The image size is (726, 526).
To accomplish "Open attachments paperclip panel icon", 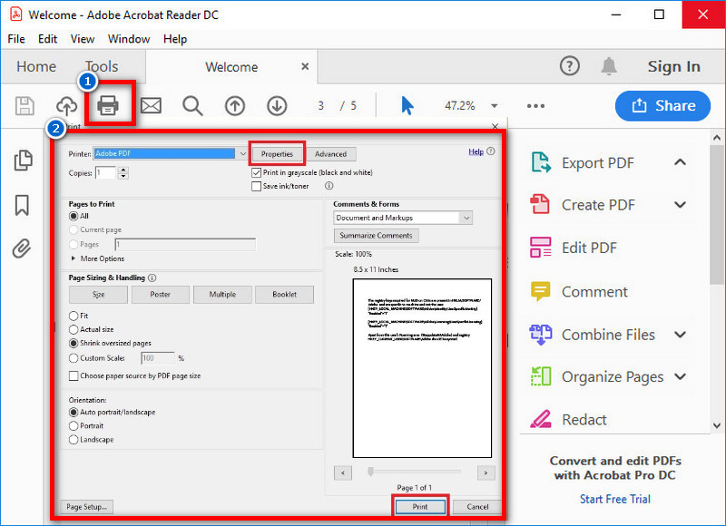I will (22, 248).
